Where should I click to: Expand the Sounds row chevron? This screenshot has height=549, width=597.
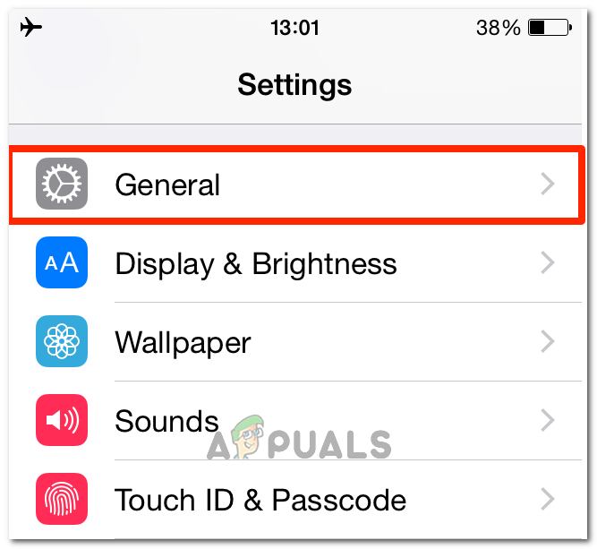(548, 421)
